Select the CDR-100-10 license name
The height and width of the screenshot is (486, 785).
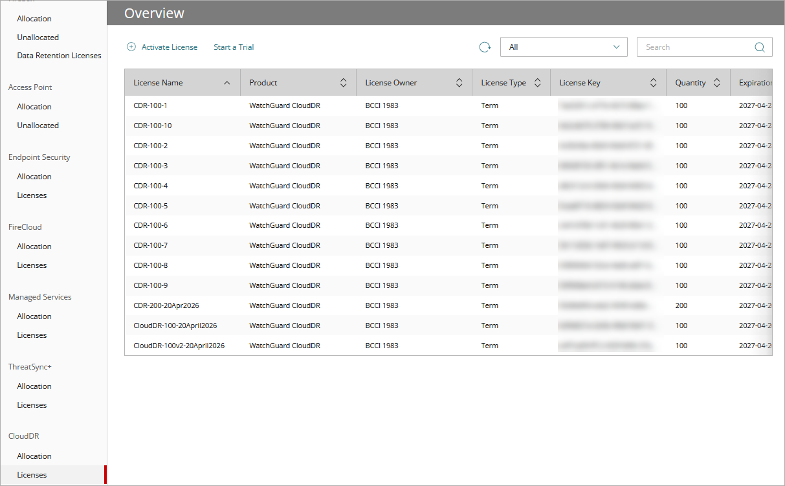coord(153,126)
